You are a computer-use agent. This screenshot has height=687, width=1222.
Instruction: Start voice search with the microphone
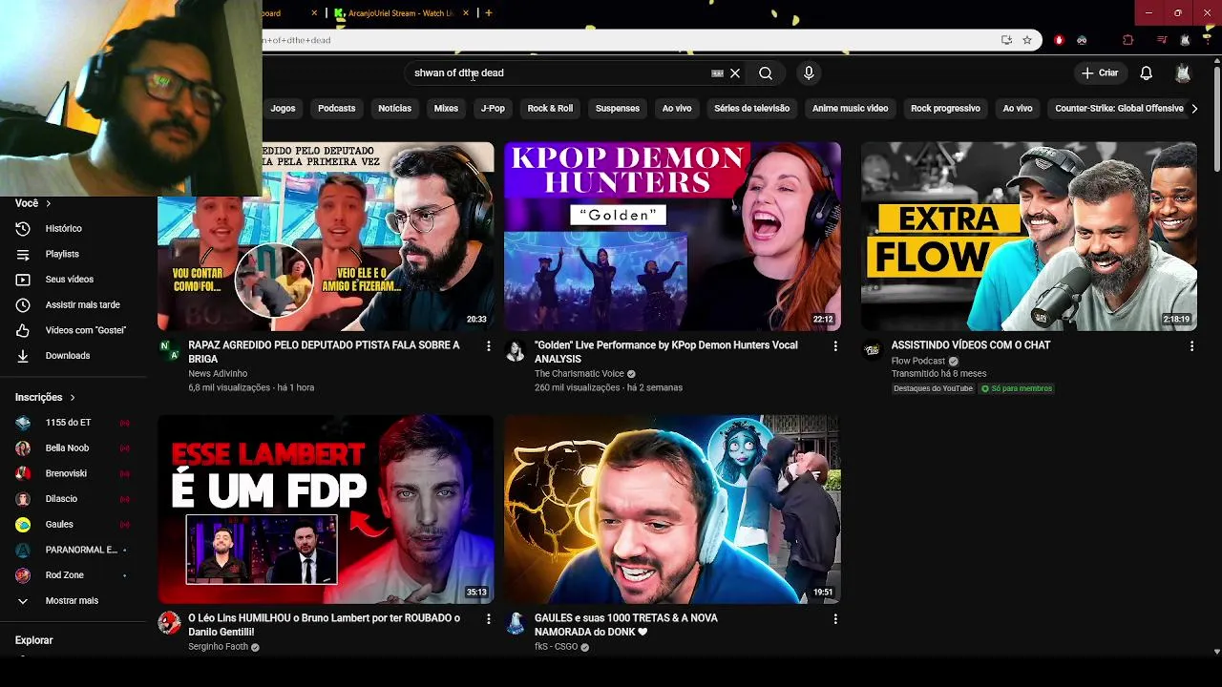pos(809,73)
